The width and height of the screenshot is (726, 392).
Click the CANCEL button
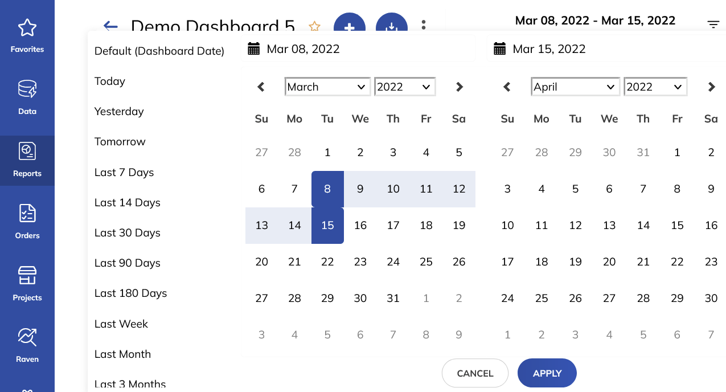[475, 373]
